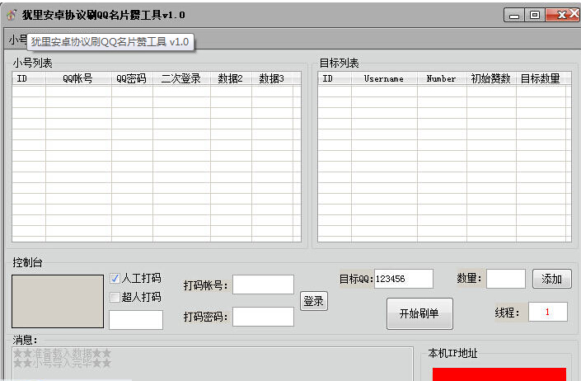Click the ID header in 目标列表
This screenshot has height=381, width=581.
(x=335, y=78)
